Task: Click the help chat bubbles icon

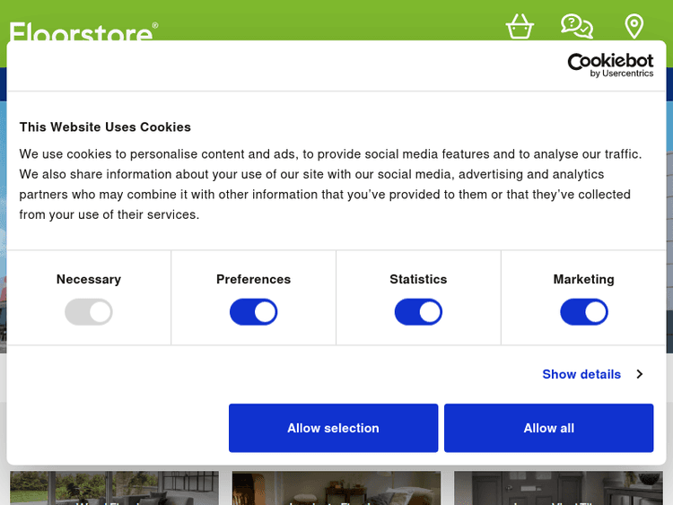Action: (x=576, y=25)
